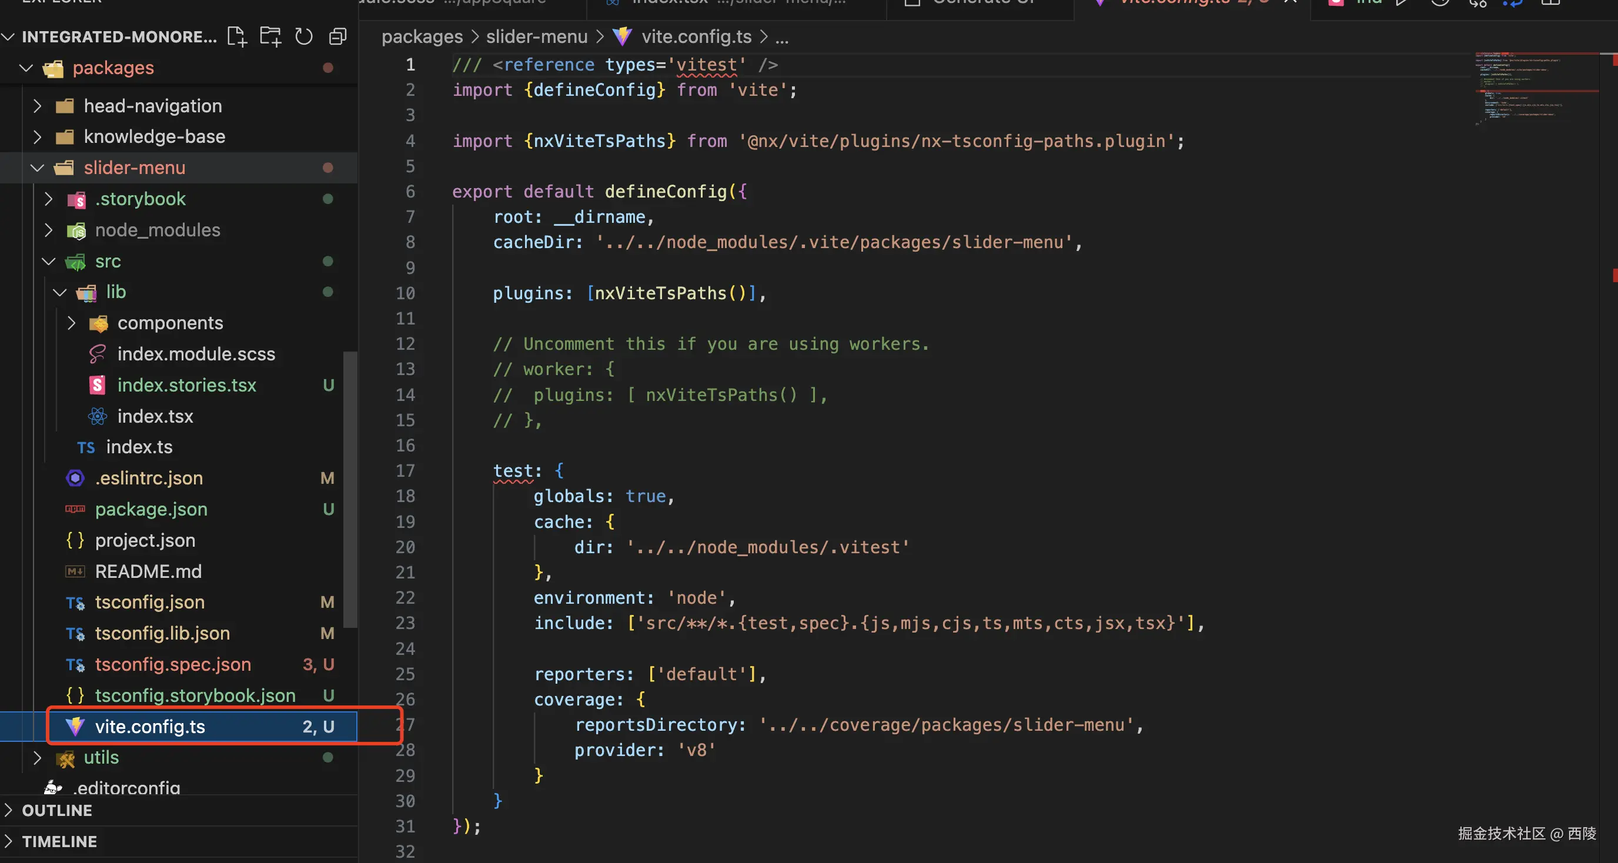The width and height of the screenshot is (1618, 863).
Task: Click the packages breadcrumb item
Action: tap(422, 36)
